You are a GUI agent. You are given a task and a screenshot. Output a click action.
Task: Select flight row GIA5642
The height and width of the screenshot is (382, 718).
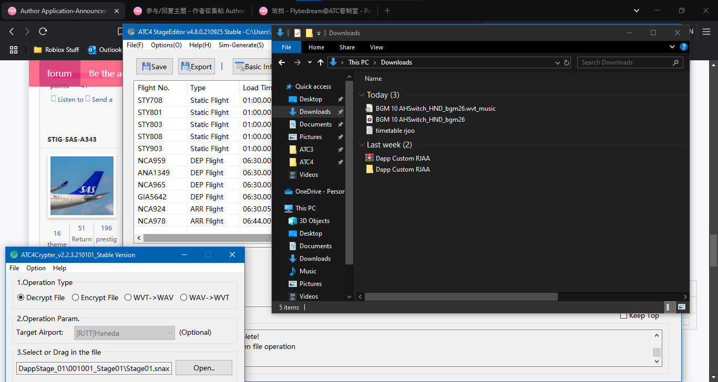[x=203, y=197]
